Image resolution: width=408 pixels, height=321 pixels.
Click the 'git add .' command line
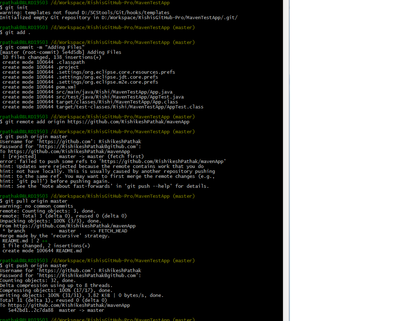coord(15,32)
